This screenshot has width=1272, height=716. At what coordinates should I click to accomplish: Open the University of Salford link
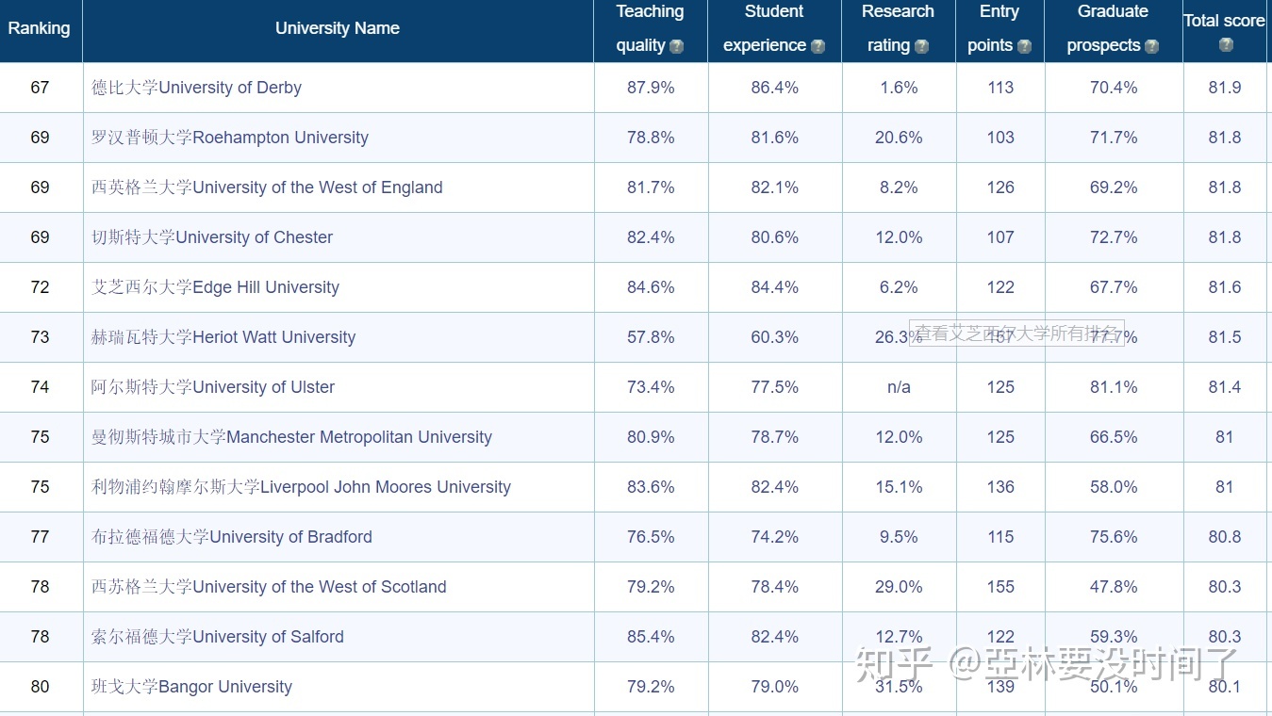pyautogui.click(x=217, y=637)
